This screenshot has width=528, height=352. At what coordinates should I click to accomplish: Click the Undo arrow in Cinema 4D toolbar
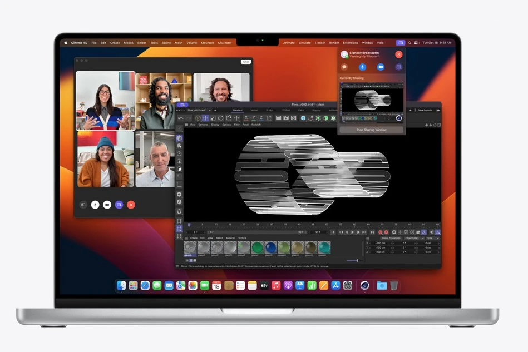click(x=180, y=118)
